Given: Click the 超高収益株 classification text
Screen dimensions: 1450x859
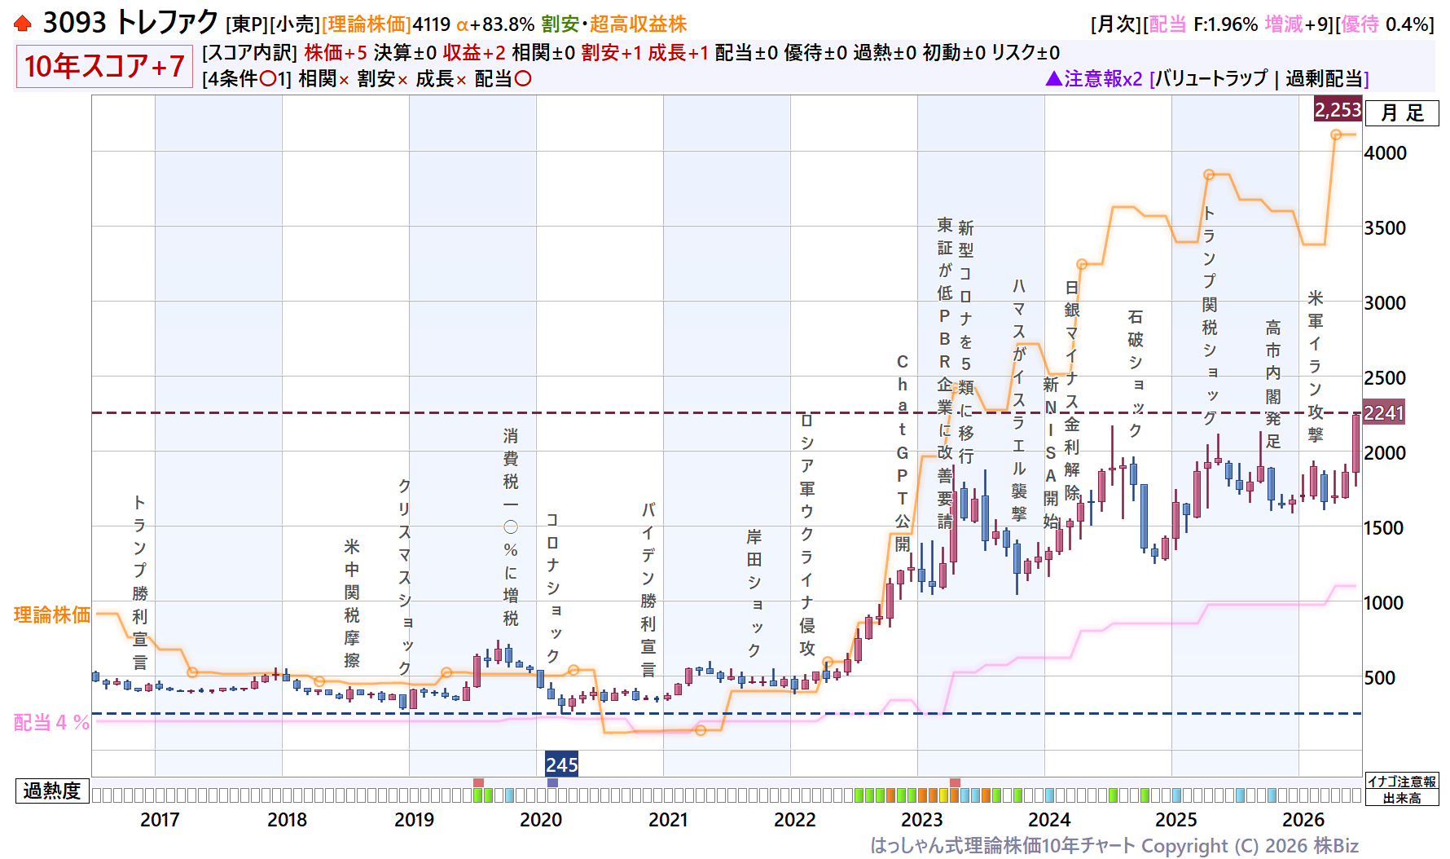Looking at the screenshot, I should pos(638,24).
